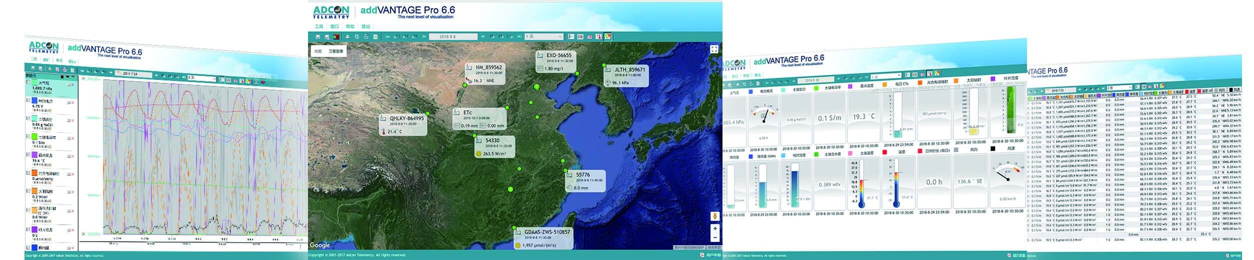Toggle fullscreen on the satellite map

[714, 49]
